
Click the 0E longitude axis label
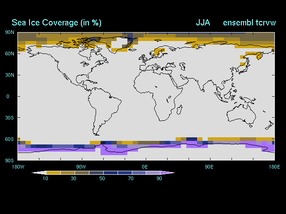point(145,167)
